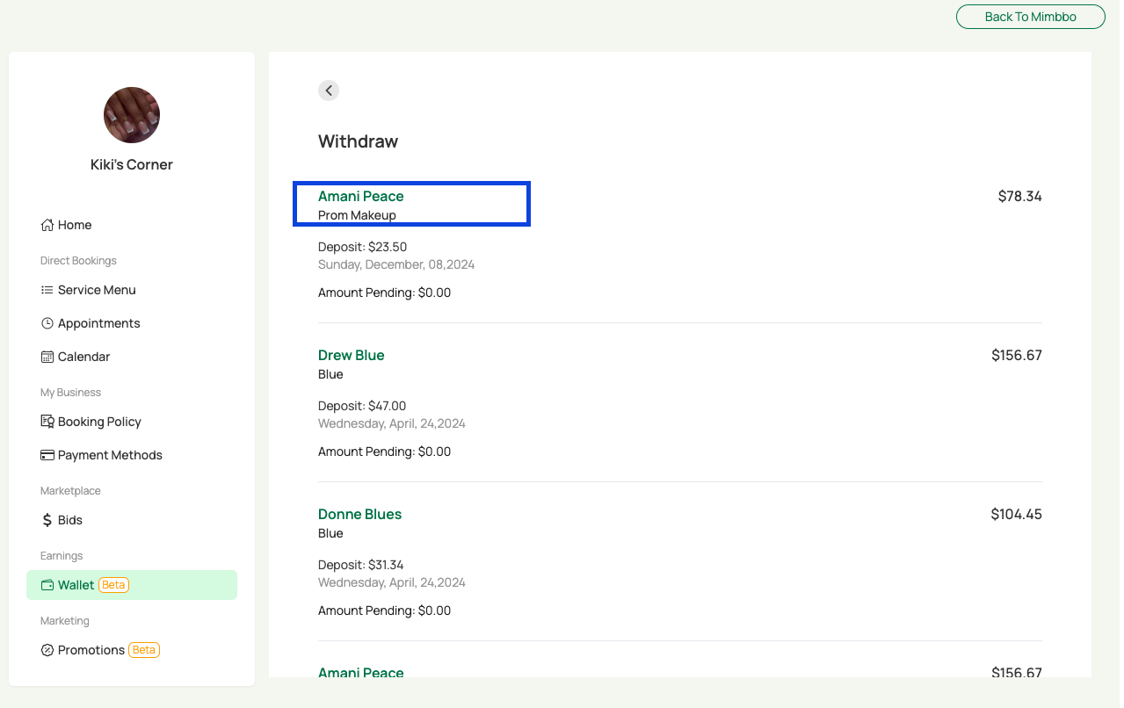Screen dimensions: 1124x708
Task: Click Deposit: $31.34 text
Action: [x=361, y=565]
